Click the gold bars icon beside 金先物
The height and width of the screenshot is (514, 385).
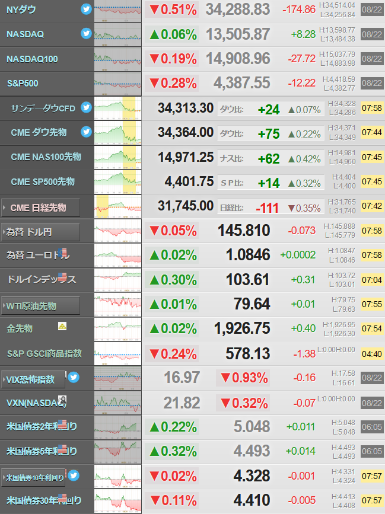(62, 326)
